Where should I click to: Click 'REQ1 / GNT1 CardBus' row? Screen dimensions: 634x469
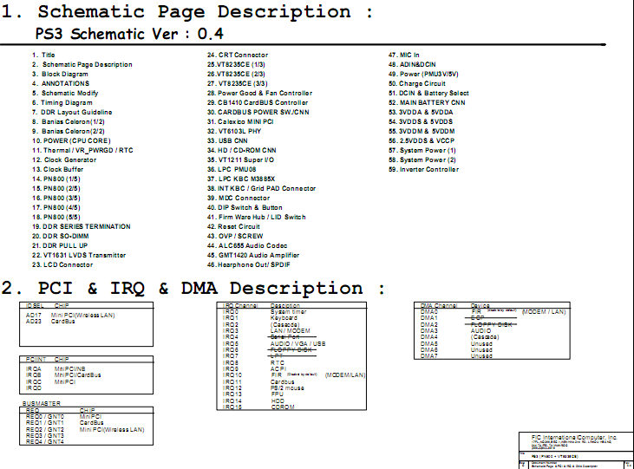pos(65,423)
